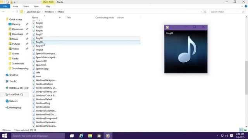Open DVD Drive (D:) in the sidebar
The height and width of the screenshot is (139, 248).
point(19,88)
